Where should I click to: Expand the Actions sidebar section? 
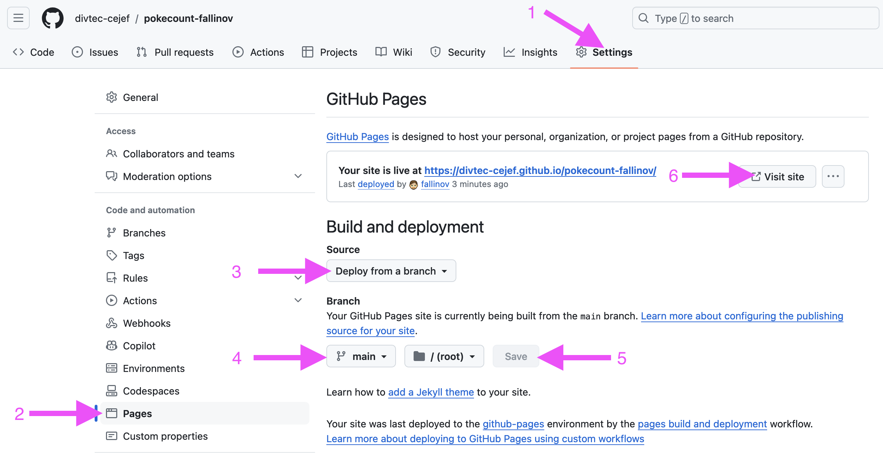[x=298, y=300]
